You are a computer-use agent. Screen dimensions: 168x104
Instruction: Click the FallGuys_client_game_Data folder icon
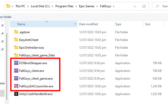(x=16, y=55)
